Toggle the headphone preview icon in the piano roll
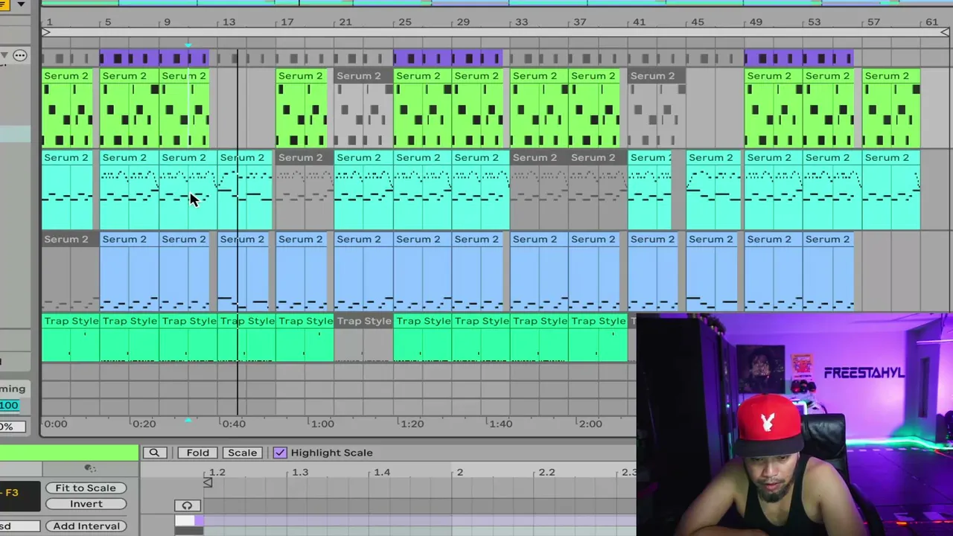The width and height of the screenshot is (953, 536). (x=187, y=505)
